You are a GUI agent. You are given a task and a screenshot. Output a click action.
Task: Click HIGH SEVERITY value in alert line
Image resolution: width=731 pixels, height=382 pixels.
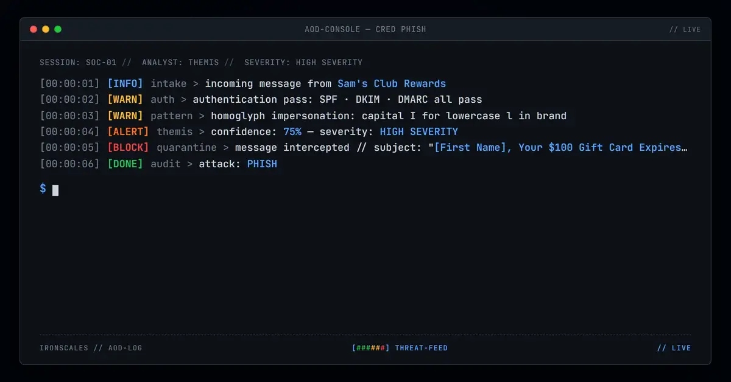(418, 131)
